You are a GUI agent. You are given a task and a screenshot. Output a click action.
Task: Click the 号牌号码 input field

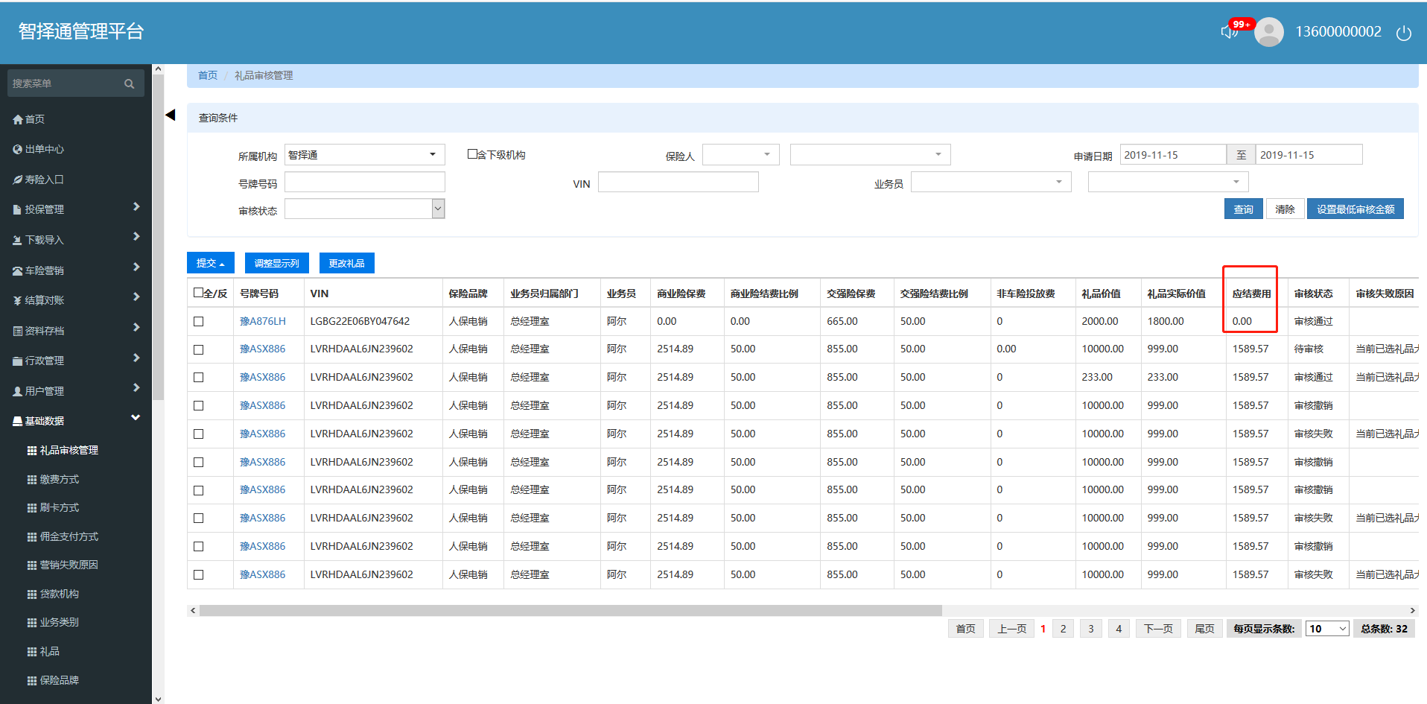point(364,183)
